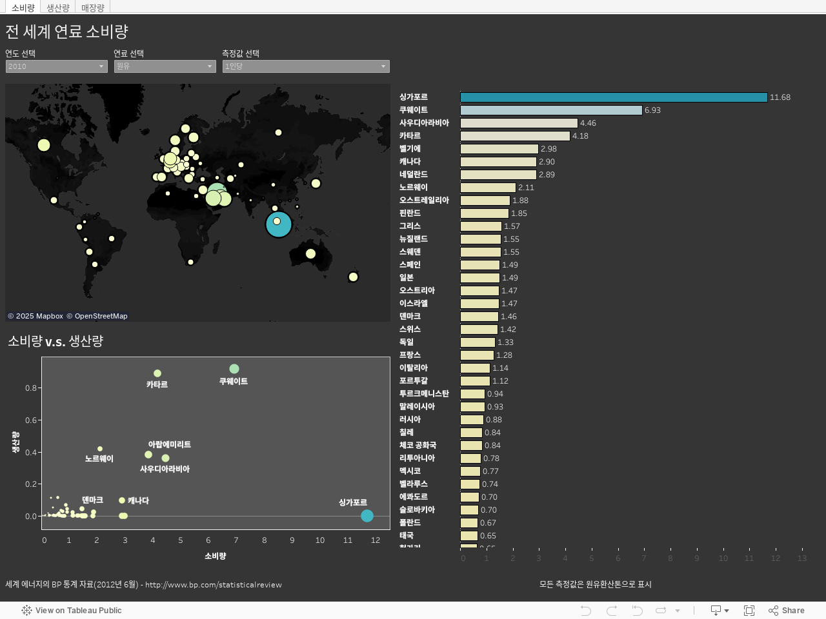Click the 스페인 label in bar list
Viewport: 826px width, 619px height.
pos(410,265)
